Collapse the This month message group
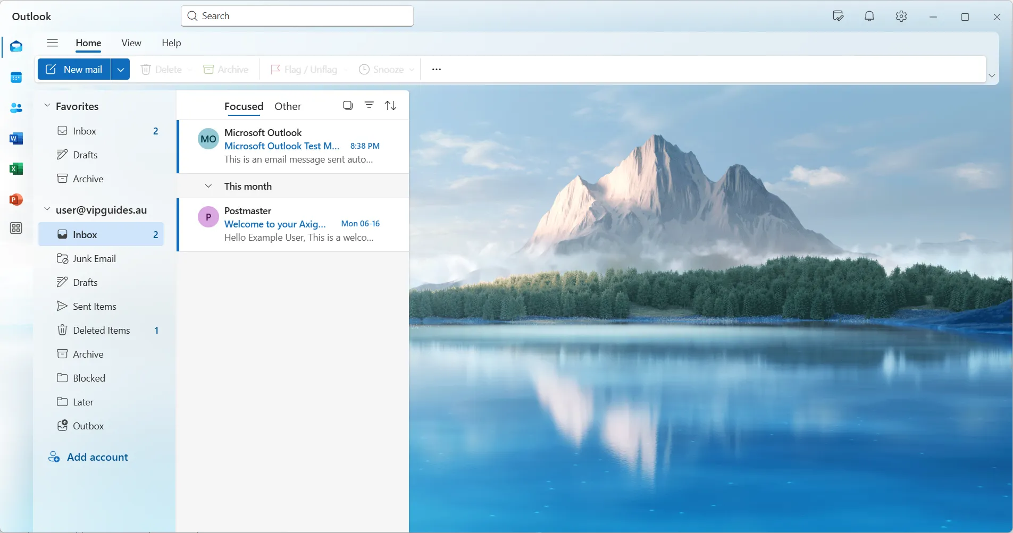Viewport: 1013px width, 533px height. [x=208, y=186]
